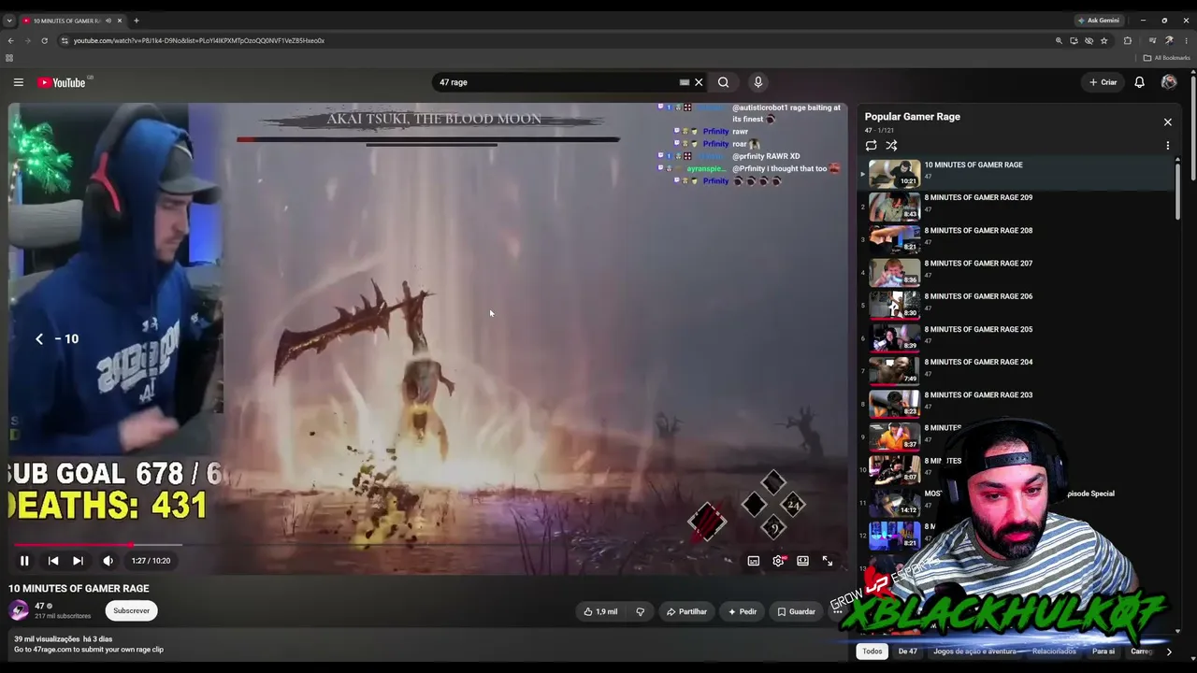Select current 10 MINUTES OF GAMER RAGE playlist item
Screen dimensions: 1197x673
(x=1017, y=173)
